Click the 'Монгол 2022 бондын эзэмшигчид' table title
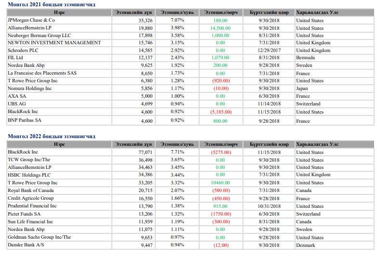The image size is (377, 257). (52, 136)
